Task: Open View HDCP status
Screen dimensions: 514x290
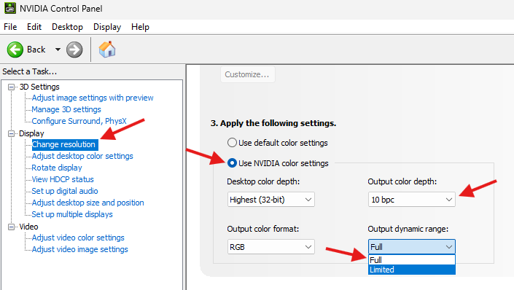Action: 63,179
